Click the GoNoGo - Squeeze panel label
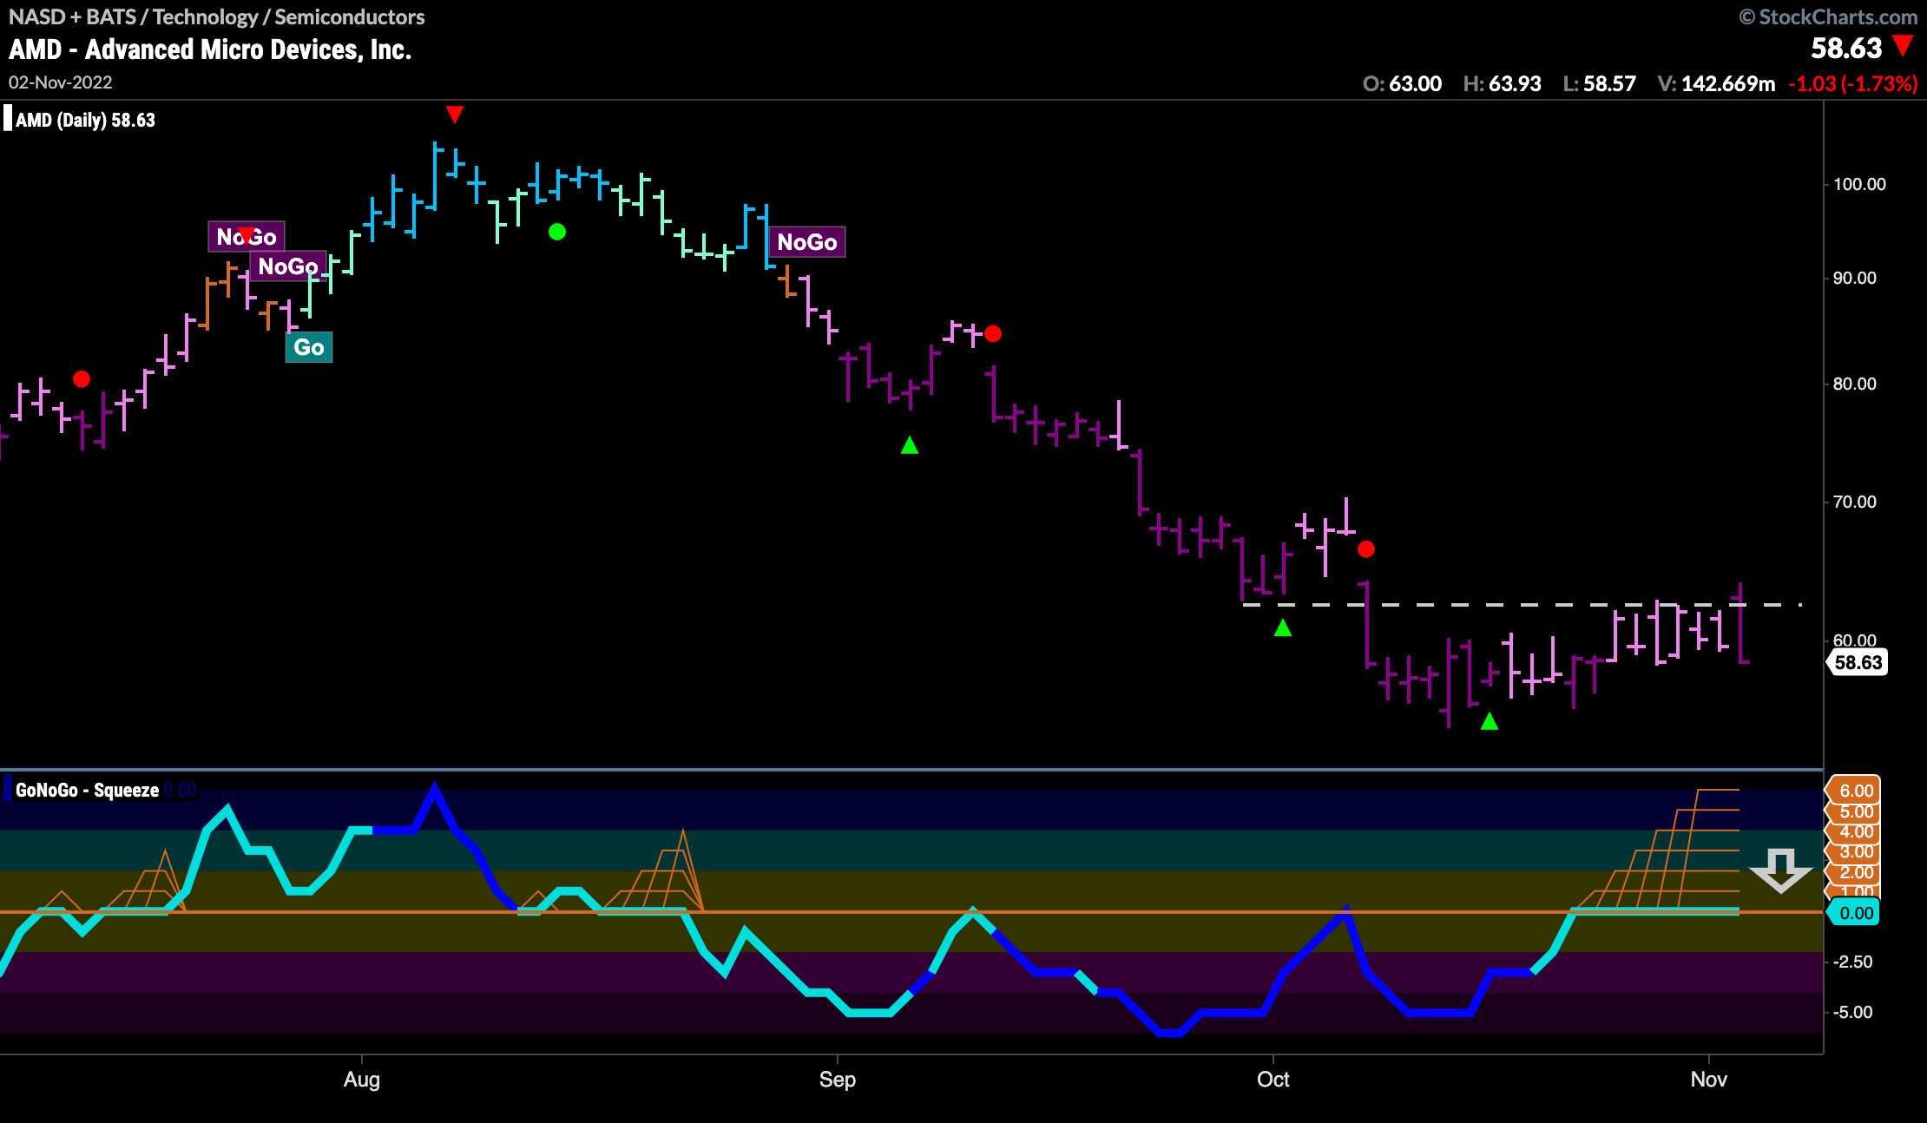Viewport: 1927px width, 1123px height. pyautogui.click(x=87, y=790)
